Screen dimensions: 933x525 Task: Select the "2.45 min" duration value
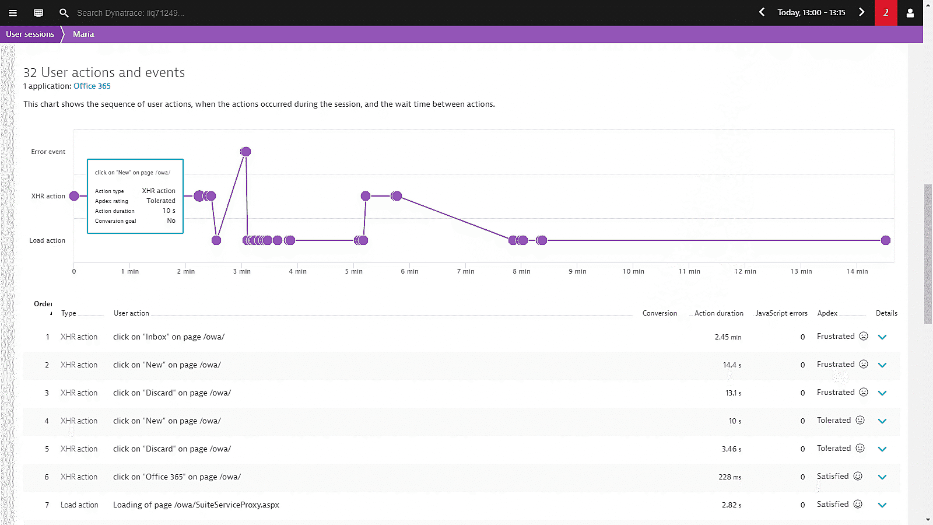[728, 337]
